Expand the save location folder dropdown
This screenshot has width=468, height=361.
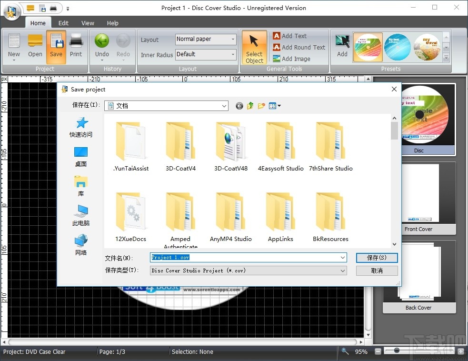click(x=224, y=106)
